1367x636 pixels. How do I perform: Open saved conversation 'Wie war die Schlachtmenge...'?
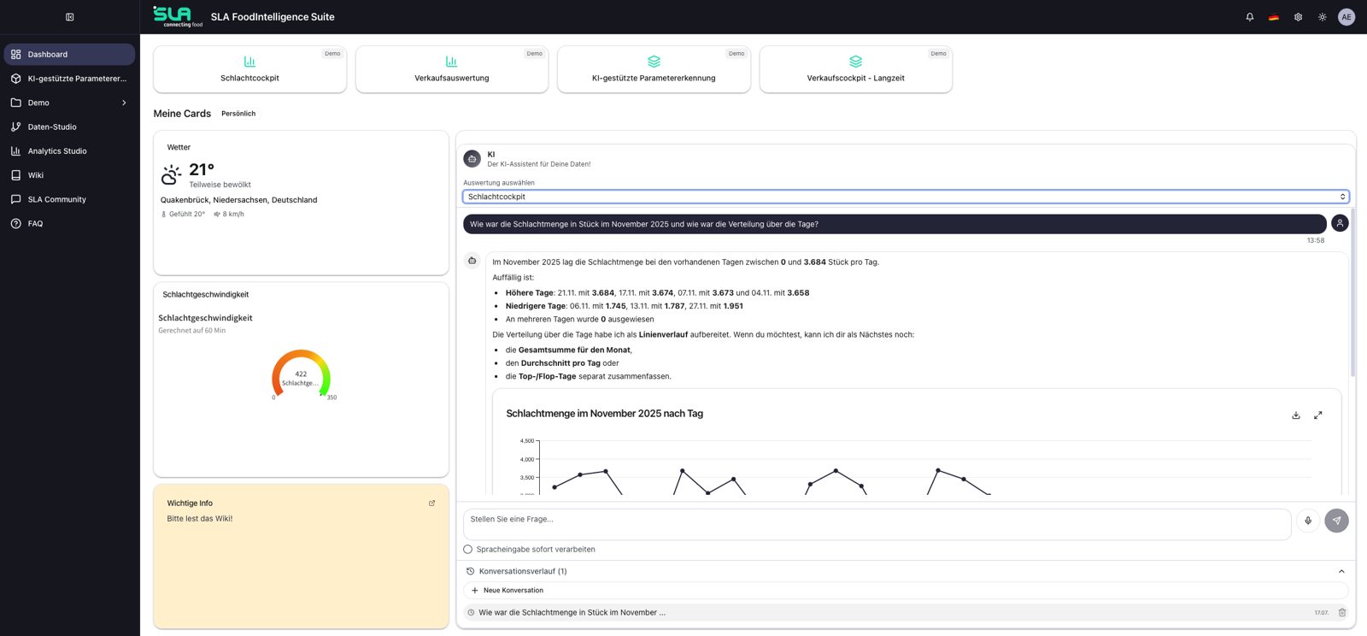point(889,613)
